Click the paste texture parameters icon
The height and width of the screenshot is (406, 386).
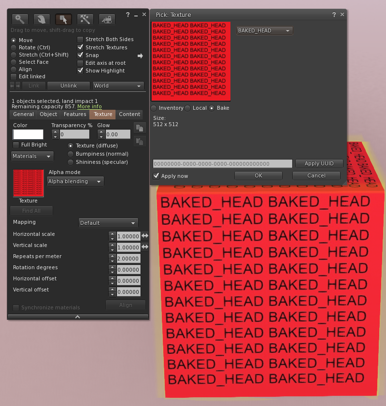click(140, 141)
